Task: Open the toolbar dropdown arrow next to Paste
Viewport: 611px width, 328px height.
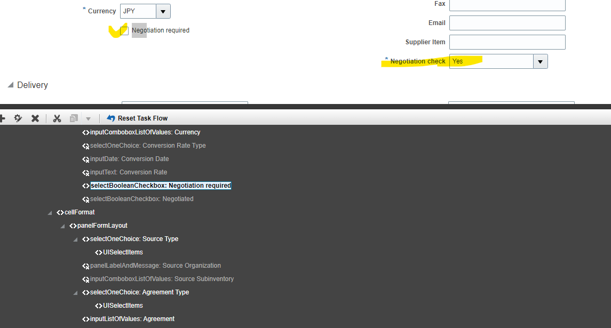Action: (x=88, y=118)
